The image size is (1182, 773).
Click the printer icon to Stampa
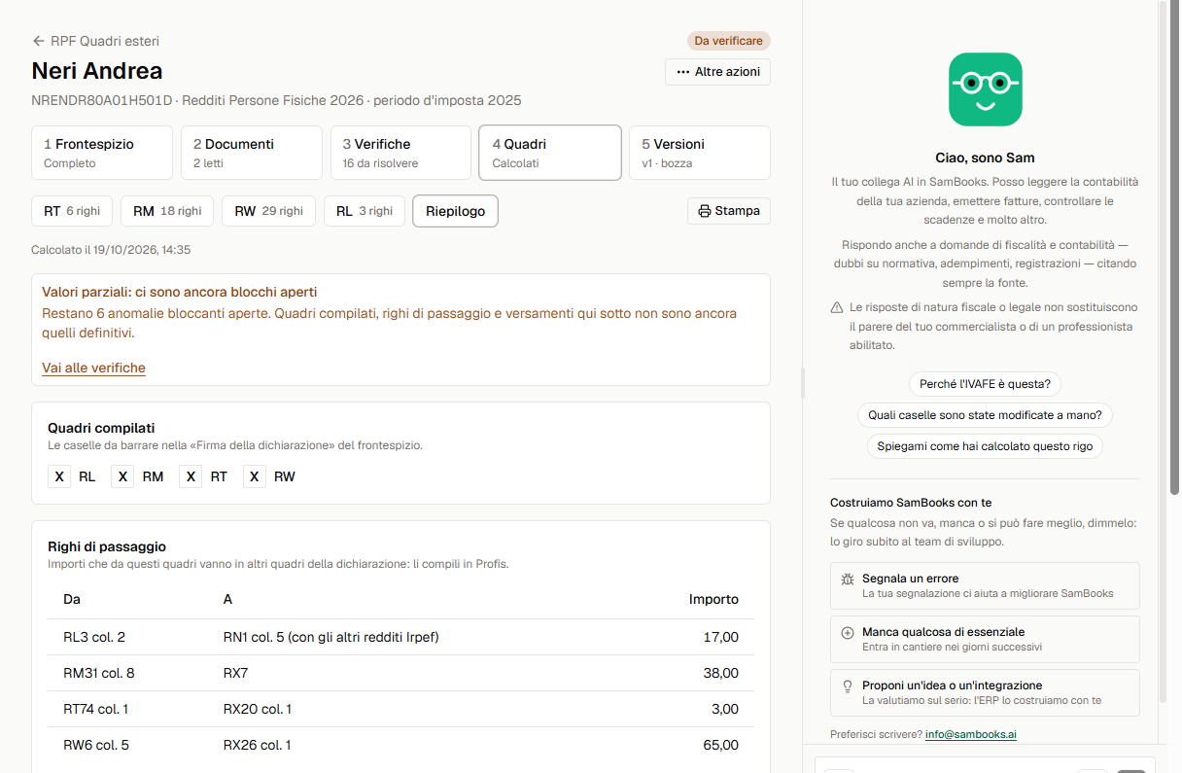705,211
